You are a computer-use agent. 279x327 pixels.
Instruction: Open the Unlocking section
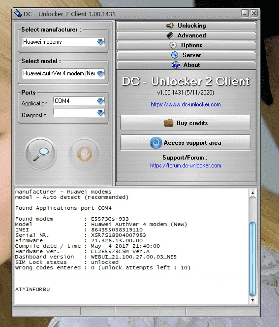(x=186, y=26)
